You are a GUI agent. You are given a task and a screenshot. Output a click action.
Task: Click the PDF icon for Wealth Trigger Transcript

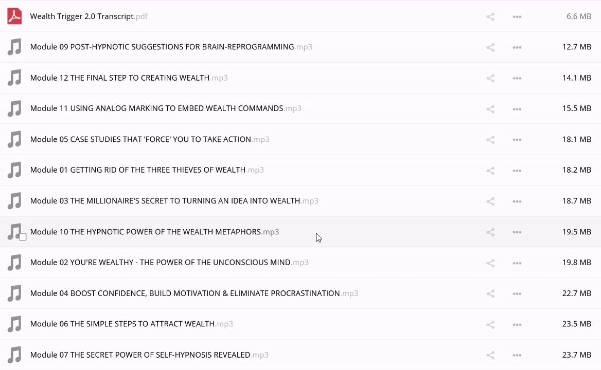(14, 16)
